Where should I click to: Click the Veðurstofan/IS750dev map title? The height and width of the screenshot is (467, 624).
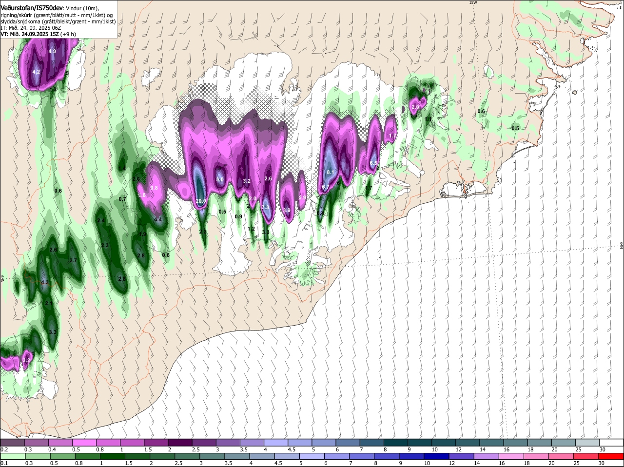[x=32, y=8]
